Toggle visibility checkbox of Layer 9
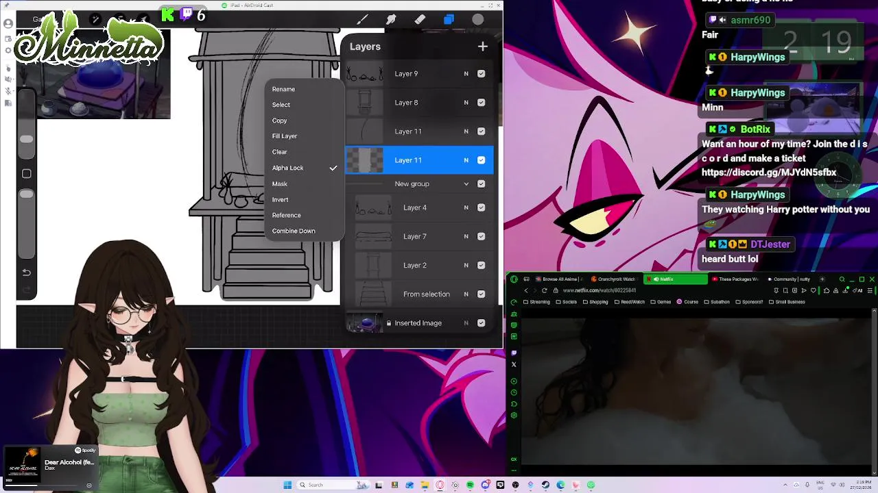This screenshot has width=878, height=493. click(x=481, y=74)
